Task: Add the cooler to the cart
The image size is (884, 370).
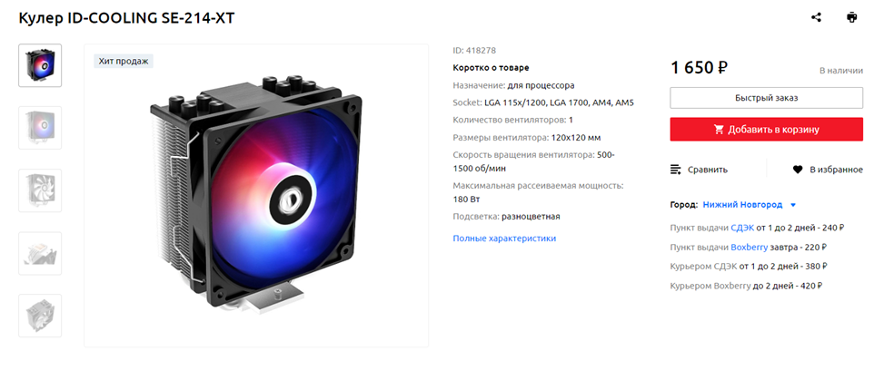Action: tap(766, 130)
